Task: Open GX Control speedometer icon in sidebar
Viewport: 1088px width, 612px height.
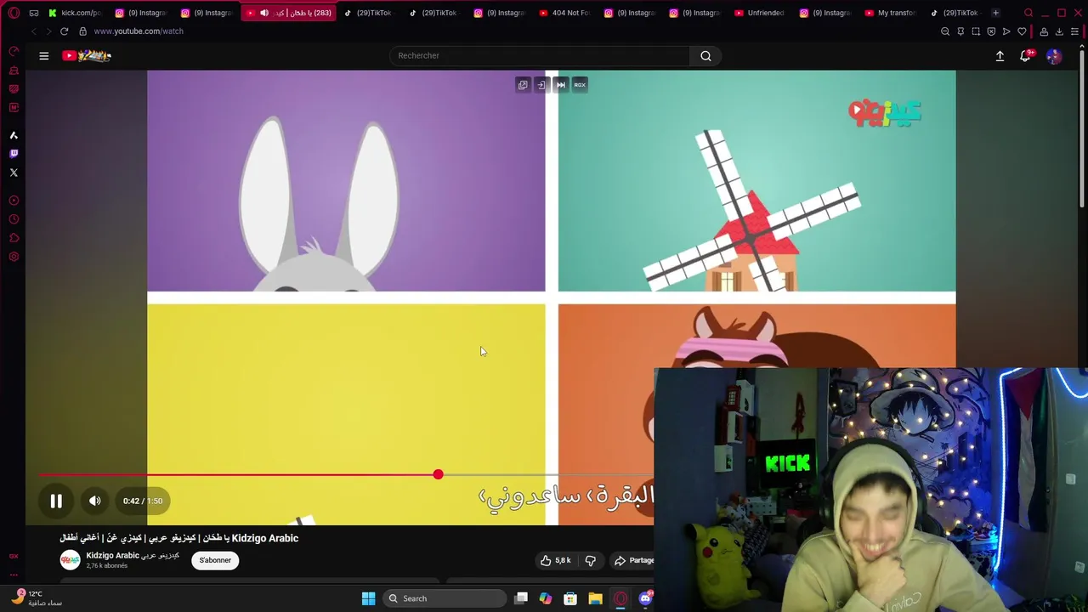Action: (x=14, y=52)
